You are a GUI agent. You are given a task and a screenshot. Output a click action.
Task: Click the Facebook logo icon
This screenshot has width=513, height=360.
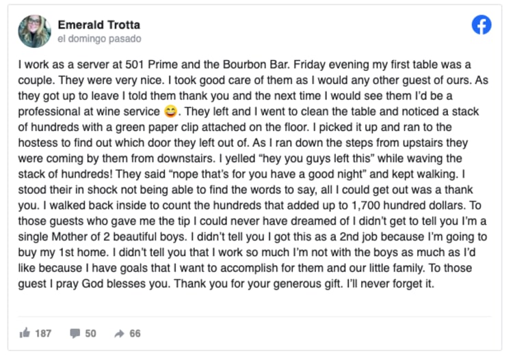[482, 26]
